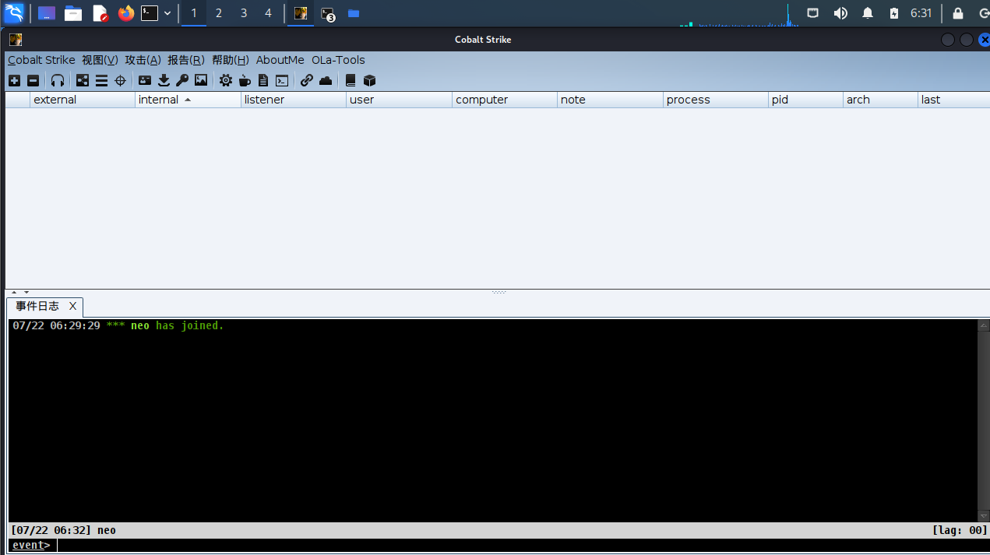Image resolution: width=990 pixels, height=555 pixels.
Task: Click the cloud icon in toolbar
Action: point(326,80)
